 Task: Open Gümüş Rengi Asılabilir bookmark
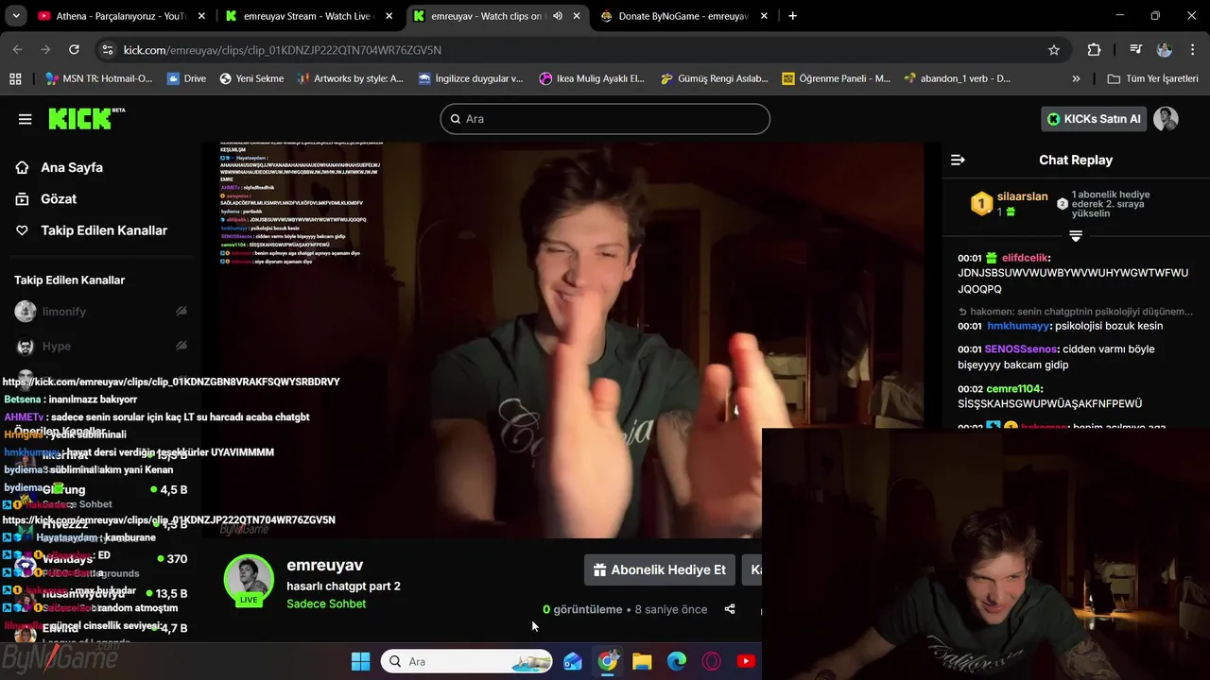click(714, 78)
